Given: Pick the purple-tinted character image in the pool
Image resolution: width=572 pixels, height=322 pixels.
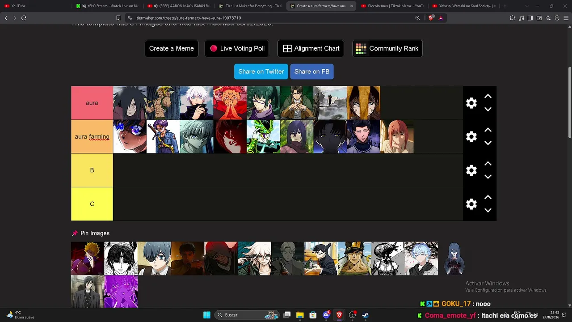Looking at the screenshot, I should coord(121,292).
